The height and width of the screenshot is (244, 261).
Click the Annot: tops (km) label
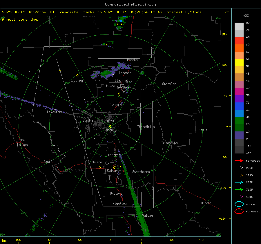(x=20, y=19)
